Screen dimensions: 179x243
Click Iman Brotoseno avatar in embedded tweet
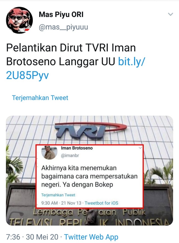tap(49, 152)
